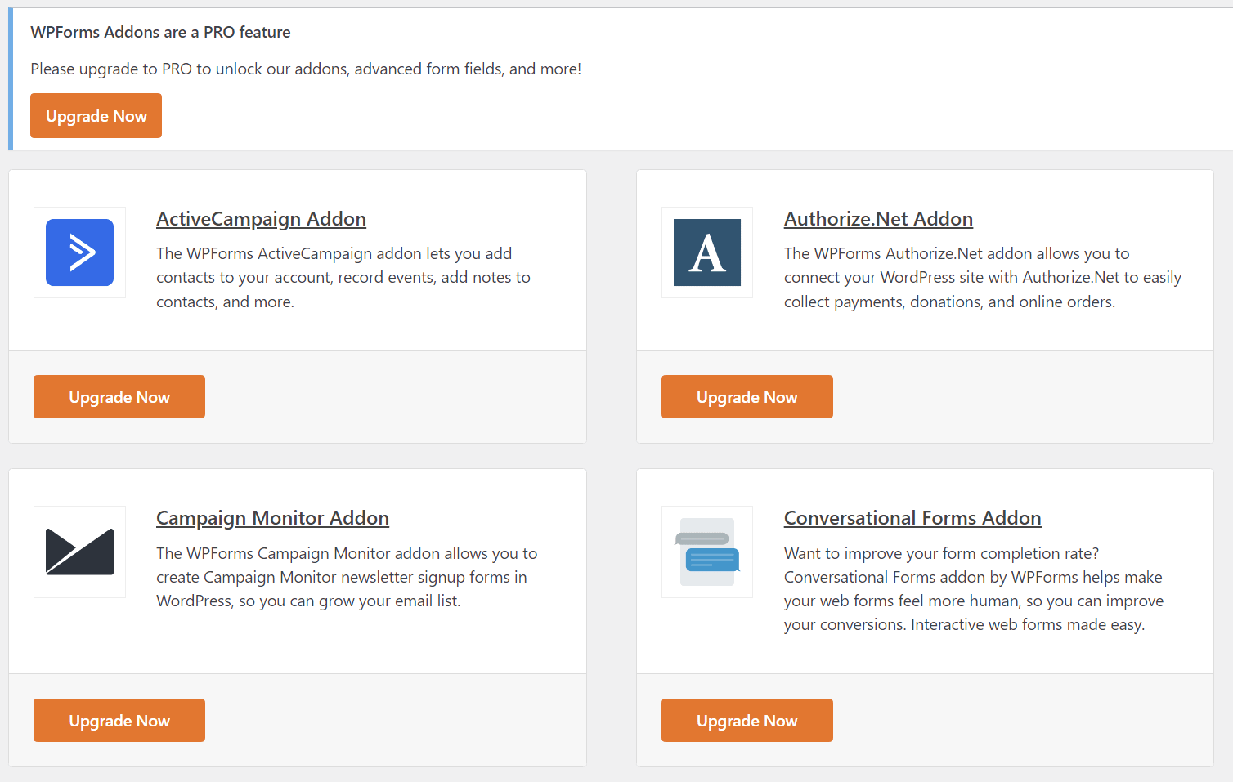Click the Authorize.Net addon description text

981,277
